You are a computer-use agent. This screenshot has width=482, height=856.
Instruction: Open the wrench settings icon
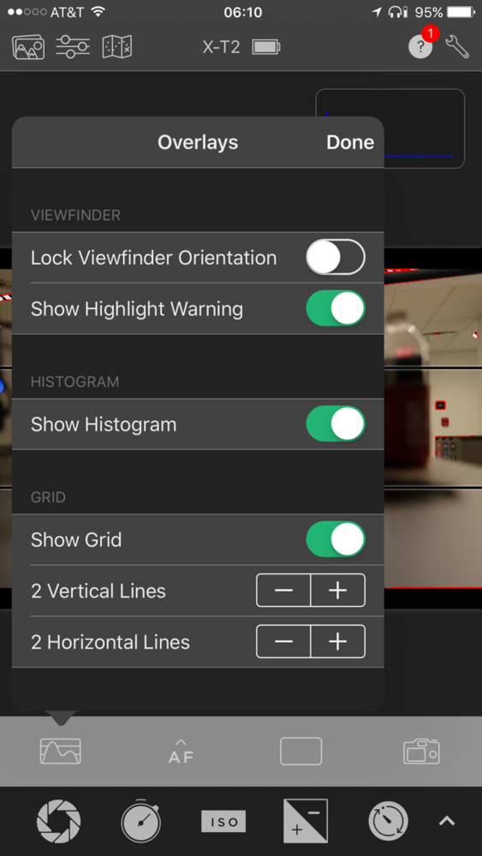(x=457, y=47)
